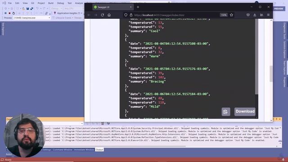The width and height of the screenshot is (288, 162).
Task: Go to Firefox home page
Action: pyautogui.click(x=109, y=15)
